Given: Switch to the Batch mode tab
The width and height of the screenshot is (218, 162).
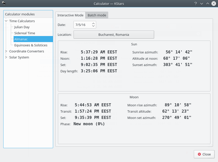Looking at the screenshot, I should point(97,15).
